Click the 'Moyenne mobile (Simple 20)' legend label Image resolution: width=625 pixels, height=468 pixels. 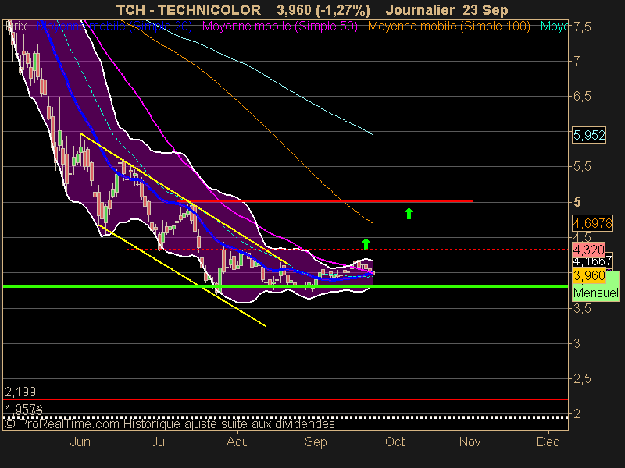coord(114,27)
